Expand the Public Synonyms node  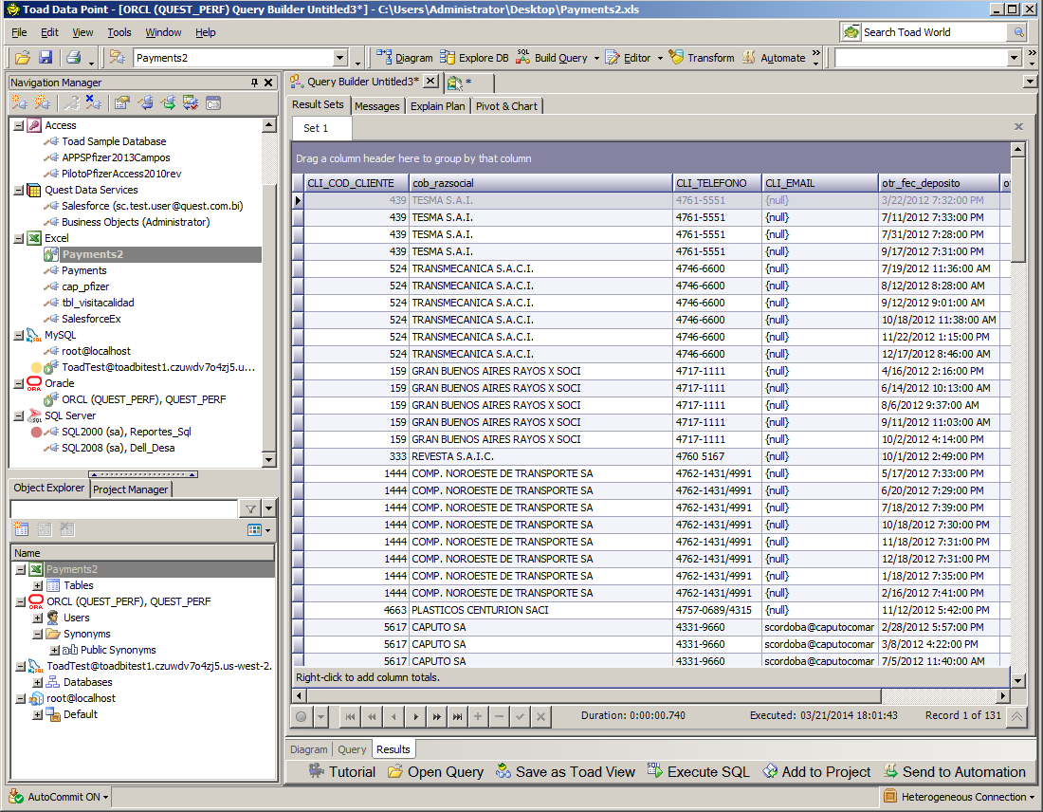[x=55, y=651]
